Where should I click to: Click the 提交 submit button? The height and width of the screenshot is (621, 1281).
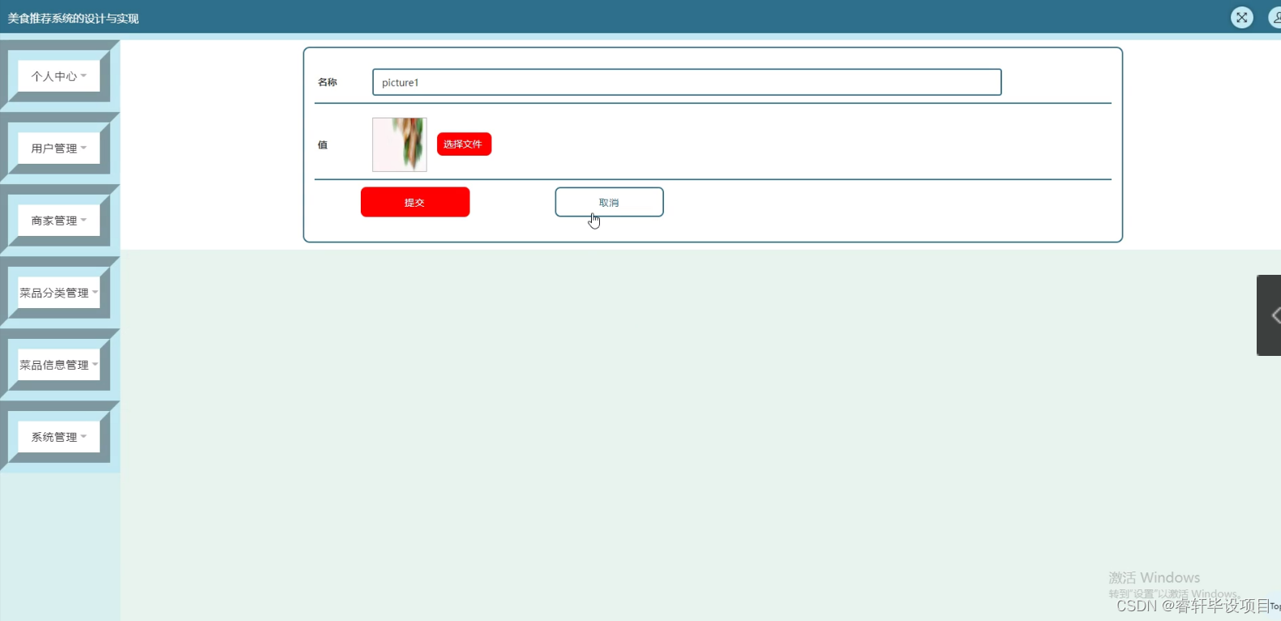[x=415, y=202]
